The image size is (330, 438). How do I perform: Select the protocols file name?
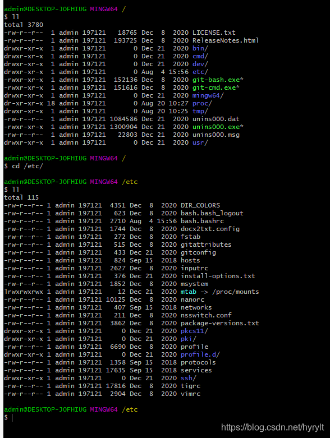point(198,362)
